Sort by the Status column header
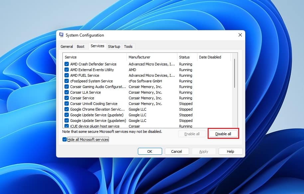 (187, 57)
